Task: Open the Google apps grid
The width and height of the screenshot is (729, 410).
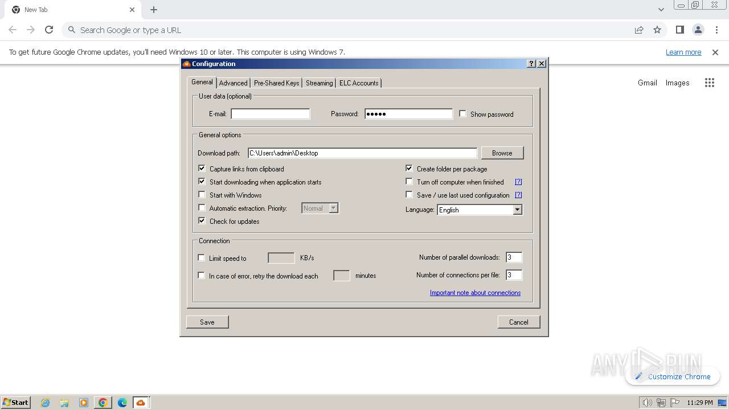Action: [x=709, y=83]
